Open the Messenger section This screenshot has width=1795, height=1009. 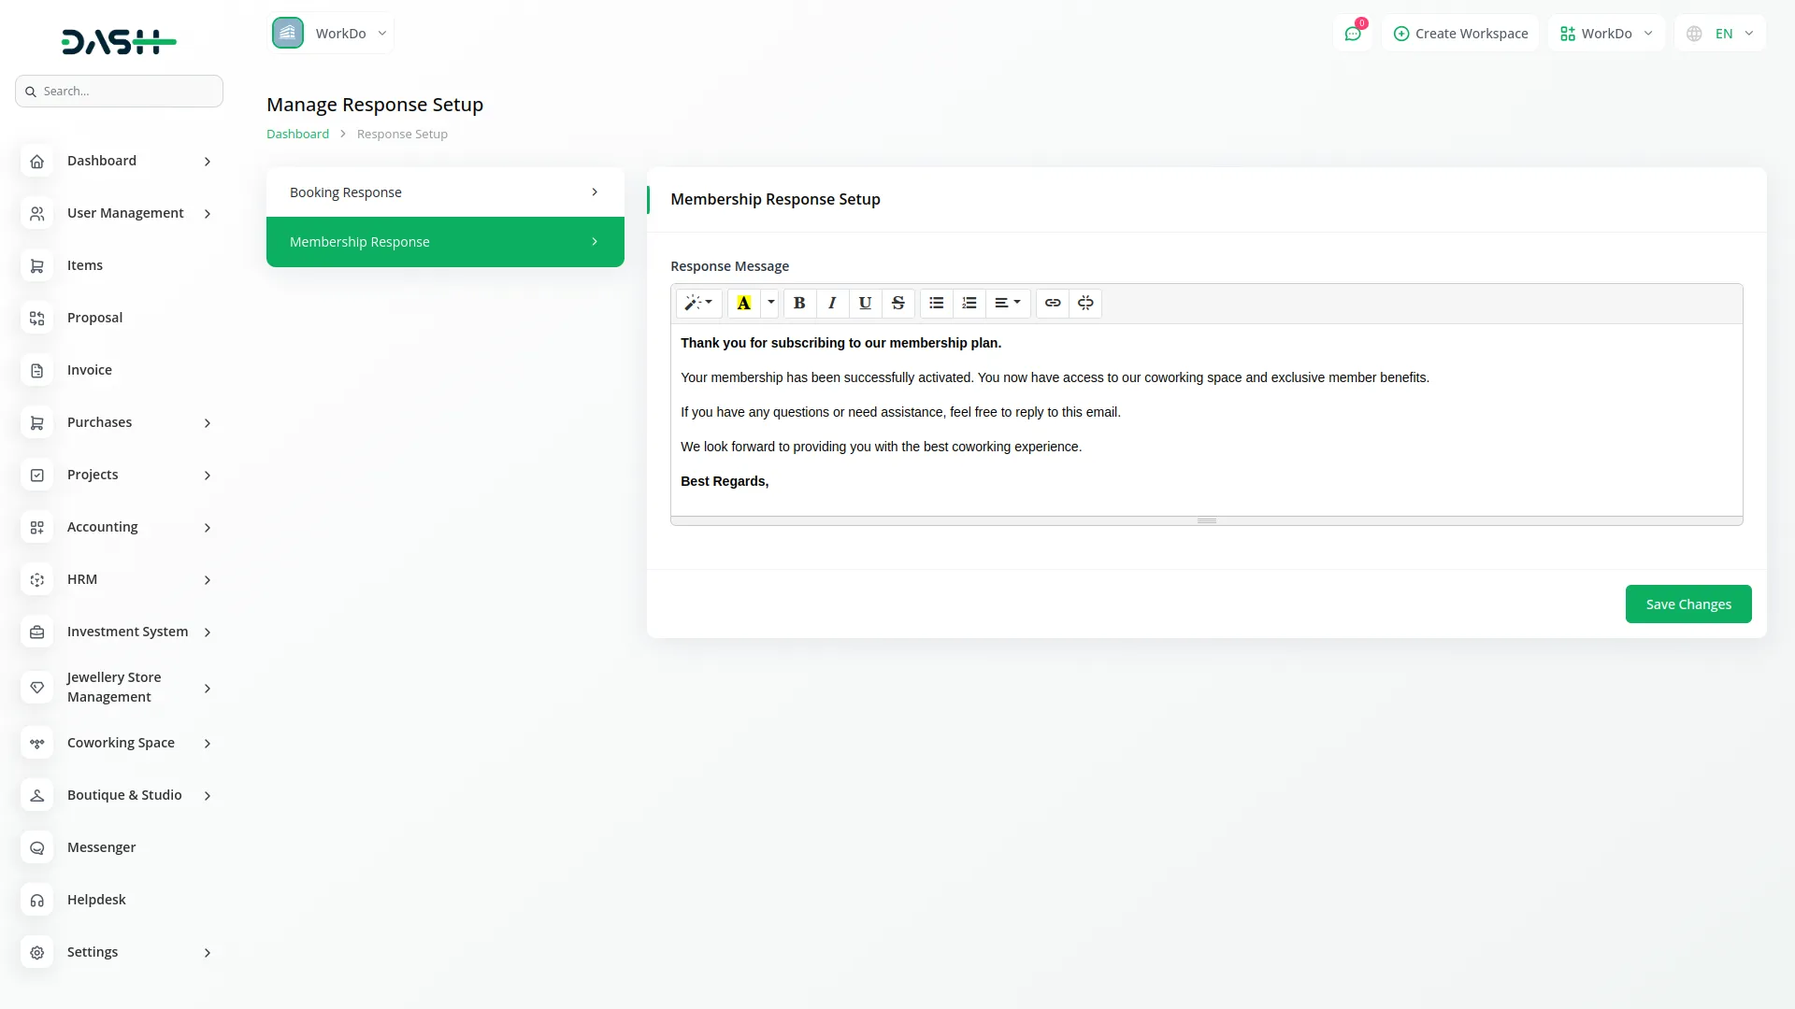(x=100, y=846)
